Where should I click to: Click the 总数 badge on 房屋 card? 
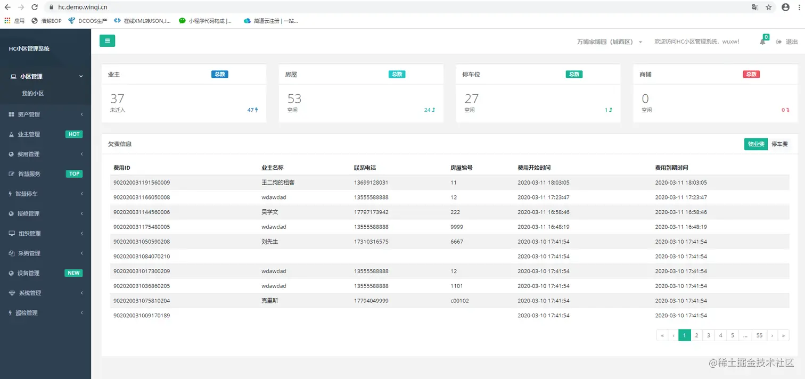point(397,75)
